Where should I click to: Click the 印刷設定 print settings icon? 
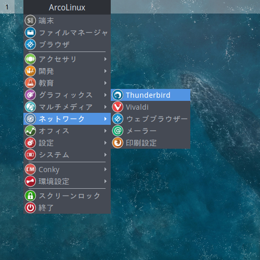118,143
